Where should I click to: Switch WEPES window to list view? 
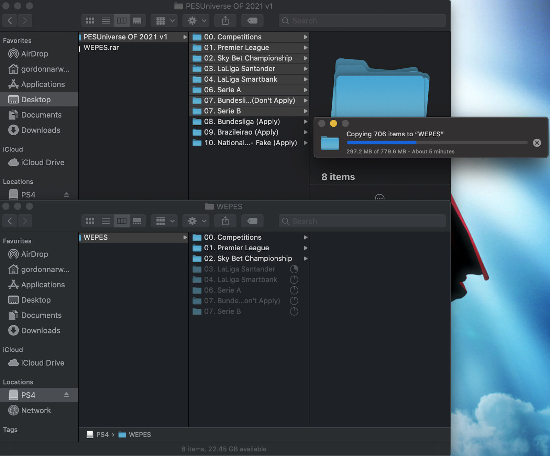(106, 221)
